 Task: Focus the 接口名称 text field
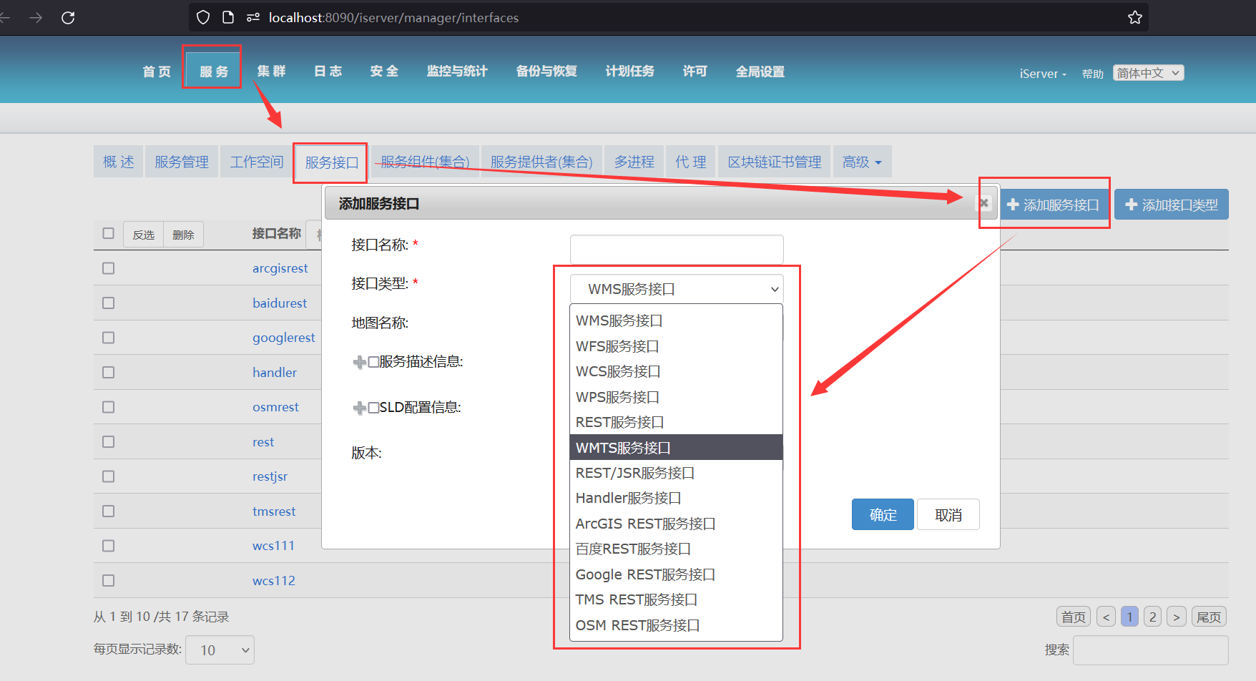(x=676, y=248)
